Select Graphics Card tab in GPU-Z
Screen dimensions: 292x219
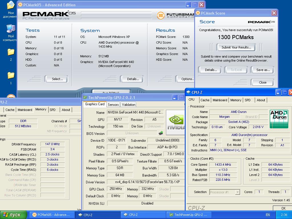[x=95, y=104]
